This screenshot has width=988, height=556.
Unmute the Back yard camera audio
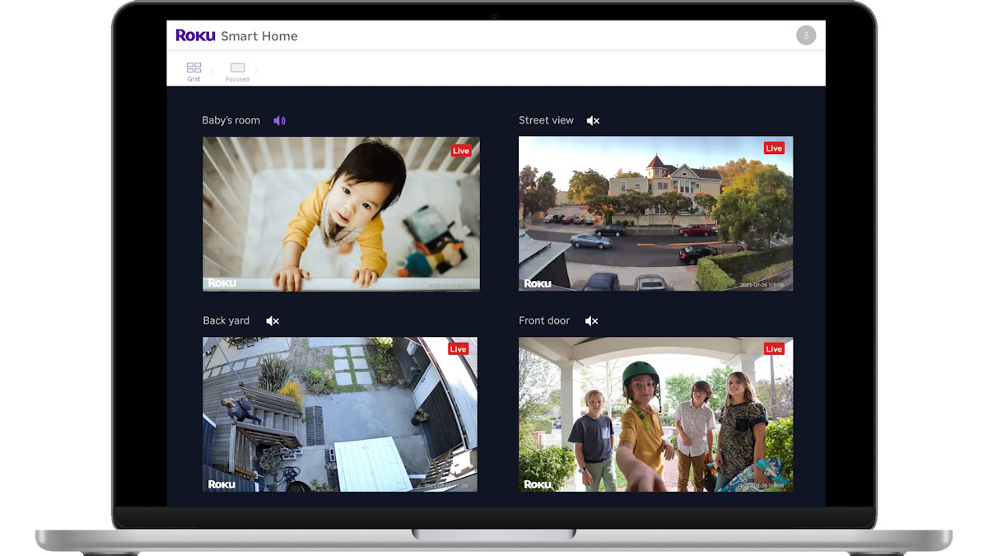273,321
